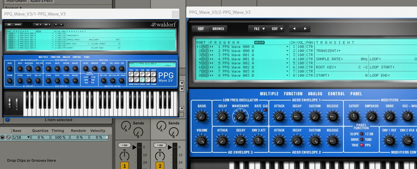Step program arrows for part 5, right window
The width and height of the screenshot is (417, 169).
click(212, 63)
